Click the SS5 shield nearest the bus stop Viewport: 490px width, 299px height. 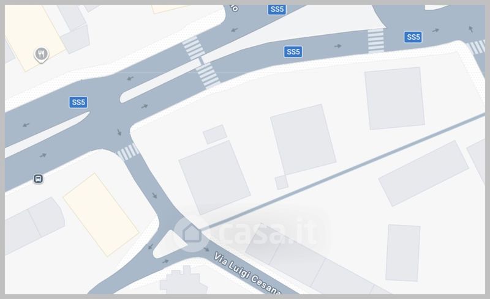point(78,102)
